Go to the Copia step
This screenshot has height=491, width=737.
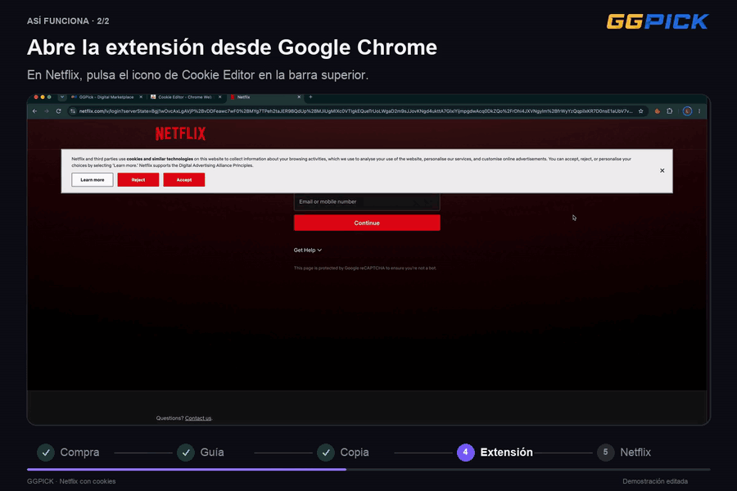click(342, 453)
